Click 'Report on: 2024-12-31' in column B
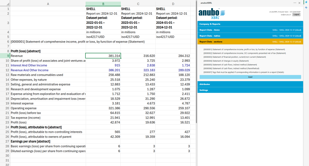Image resolution: width=309 pixels, height=166 pixels. 103,14
